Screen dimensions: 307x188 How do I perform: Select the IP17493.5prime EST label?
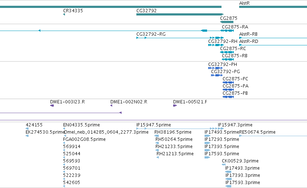(x=222, y=132)
